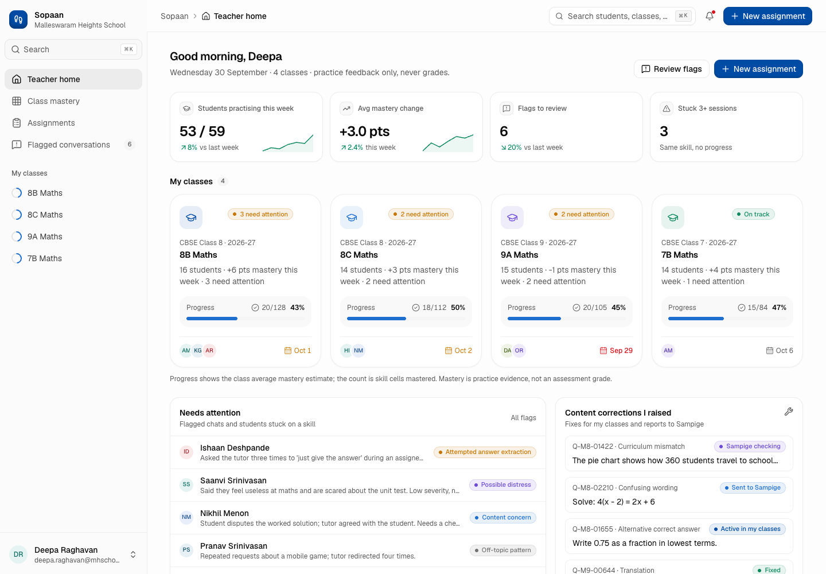Open Saanvi Srinivasan's flagged chat
Viewport: 826px width, 574px height.
[x=358, y=485]
